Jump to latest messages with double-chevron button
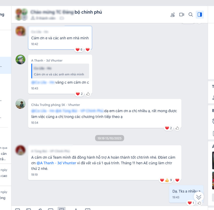The height and width of the screenshot is (210, 214). point(199,197)
